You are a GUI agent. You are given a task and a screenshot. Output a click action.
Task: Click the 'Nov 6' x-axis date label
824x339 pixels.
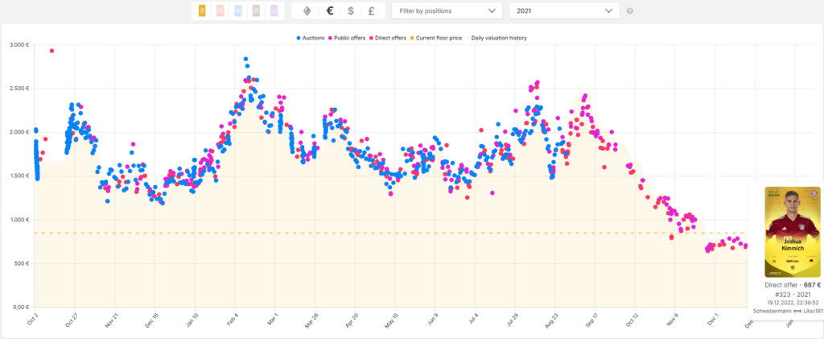point(672,319)
